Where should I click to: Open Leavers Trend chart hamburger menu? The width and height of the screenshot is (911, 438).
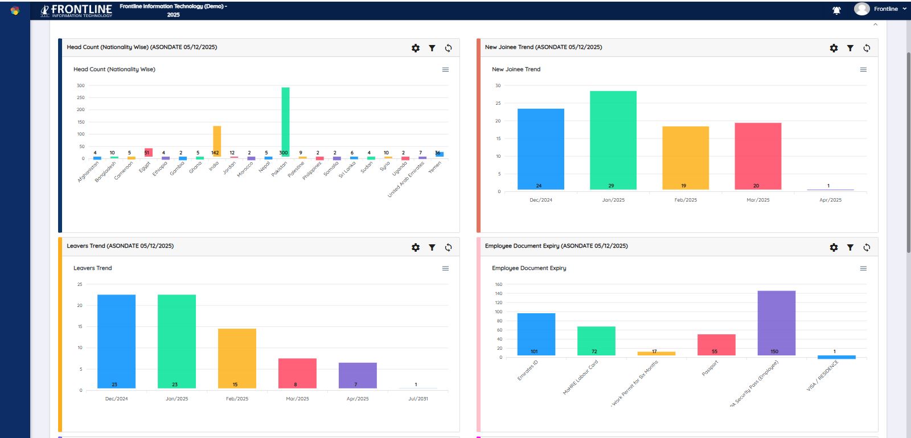point(445,268)
